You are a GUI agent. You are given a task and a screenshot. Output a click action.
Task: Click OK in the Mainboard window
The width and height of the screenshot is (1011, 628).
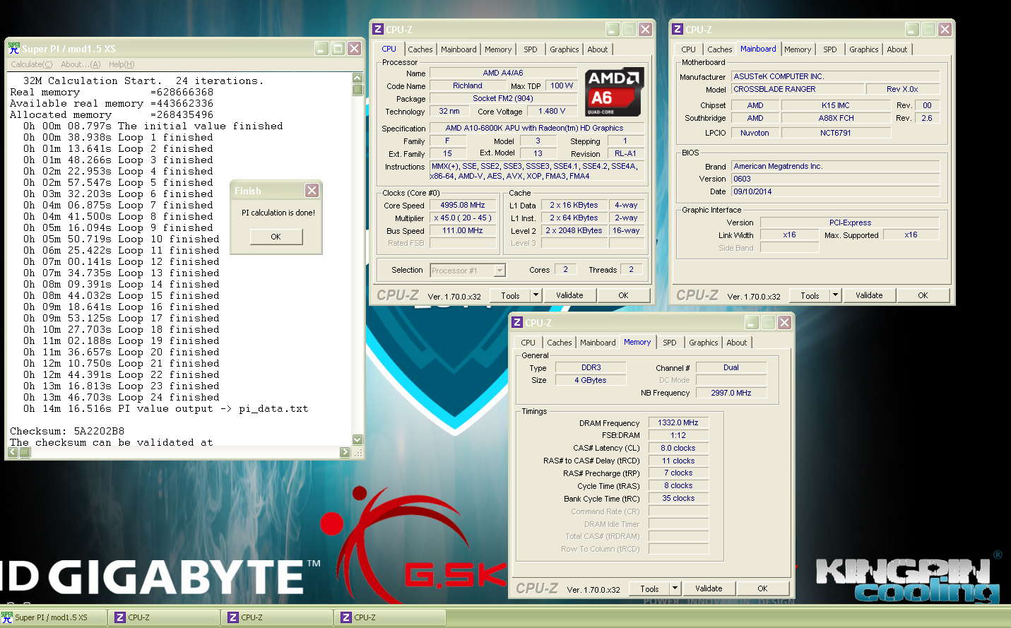(x=923, y=295)
